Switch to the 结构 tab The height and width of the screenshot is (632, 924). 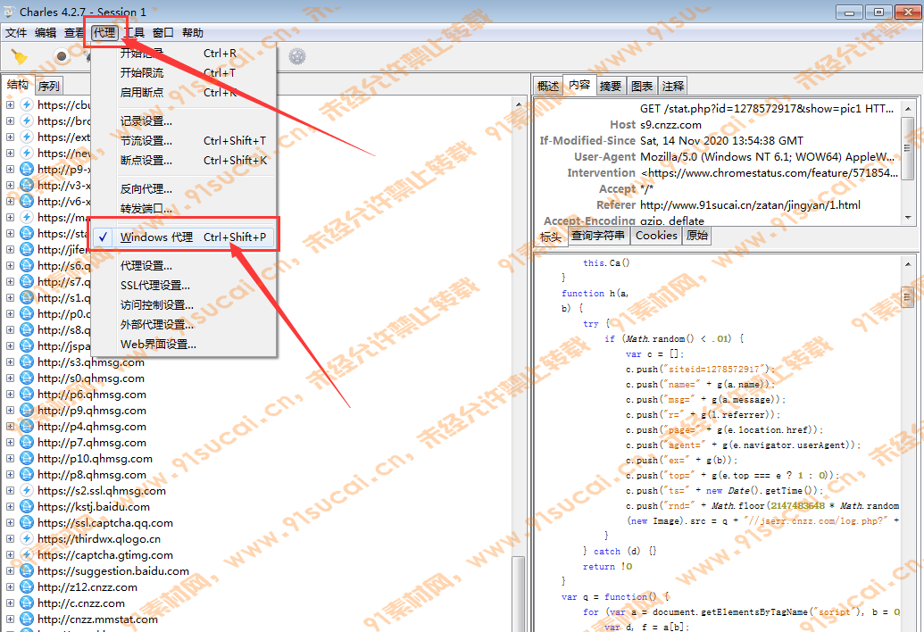pyautogui.click(x=18, y=85)
